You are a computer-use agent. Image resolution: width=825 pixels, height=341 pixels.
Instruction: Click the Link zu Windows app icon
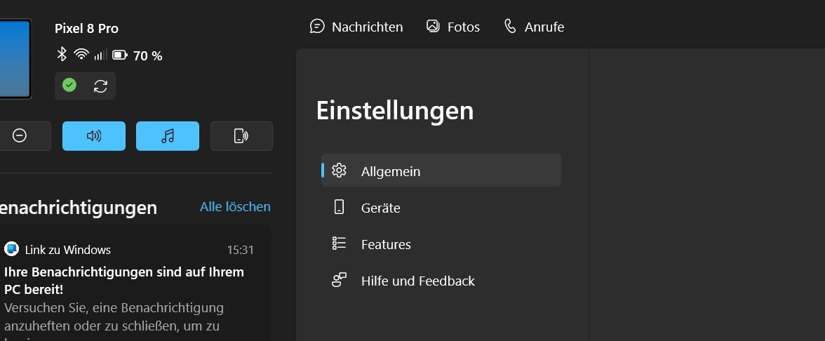11,249
